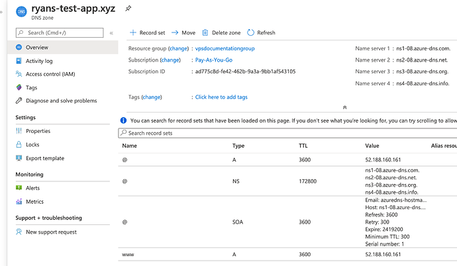Sort by Type column header
The height and width of the screenshot is (266, 457).
[x=238, y=146]
